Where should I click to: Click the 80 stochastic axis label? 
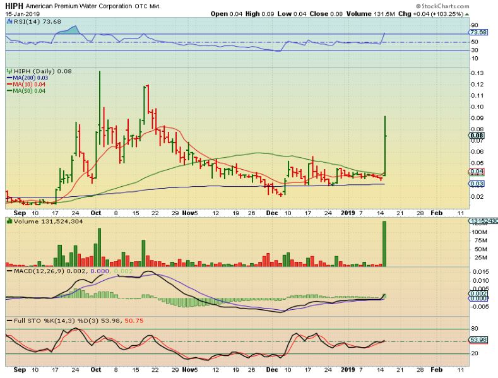(475, 329)
